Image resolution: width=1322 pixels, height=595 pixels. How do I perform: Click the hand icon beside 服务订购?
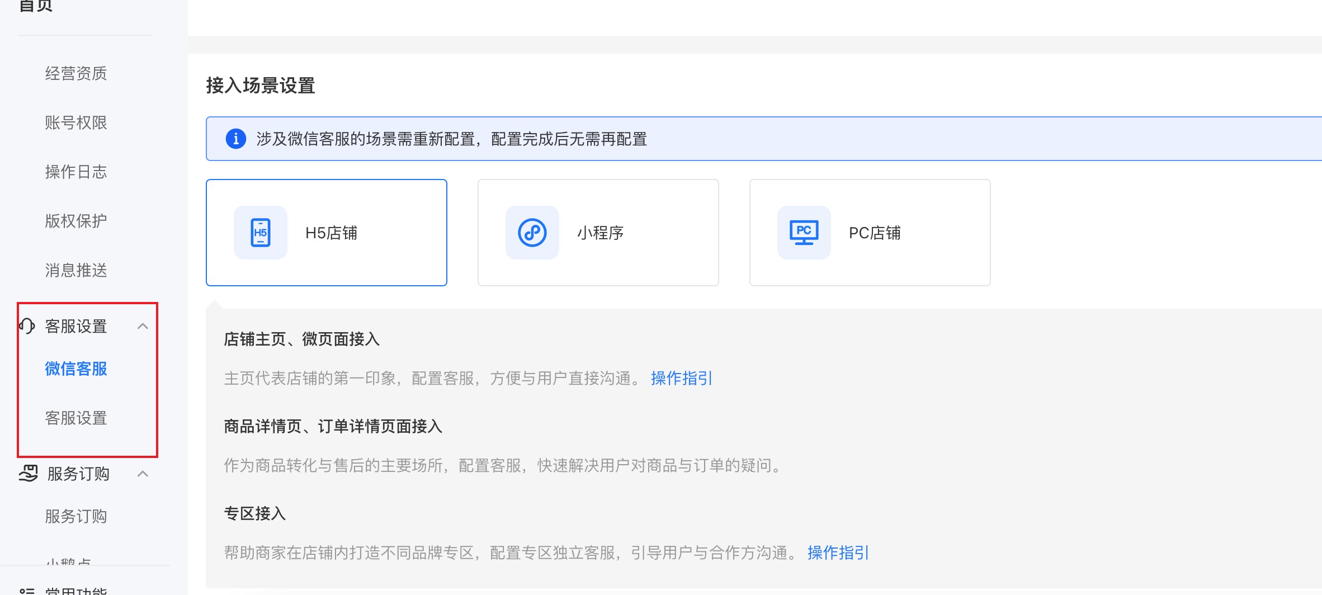coord(28,474)
